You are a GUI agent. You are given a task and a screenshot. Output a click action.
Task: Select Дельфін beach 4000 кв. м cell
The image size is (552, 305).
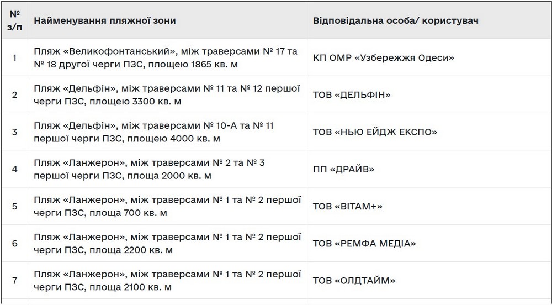point(168,132)
